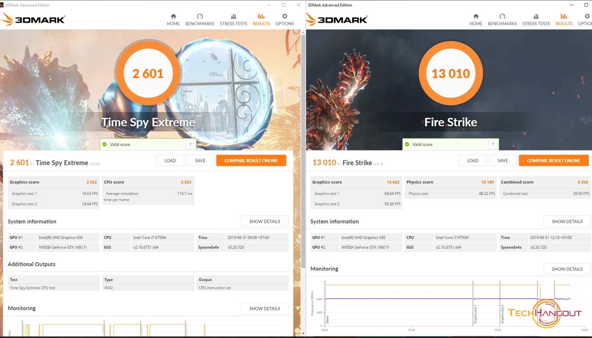This screenshot has height=338, width=592.
Task: Maximize the Time Spy Extreme 3DMark window
Action: point(283,5)
